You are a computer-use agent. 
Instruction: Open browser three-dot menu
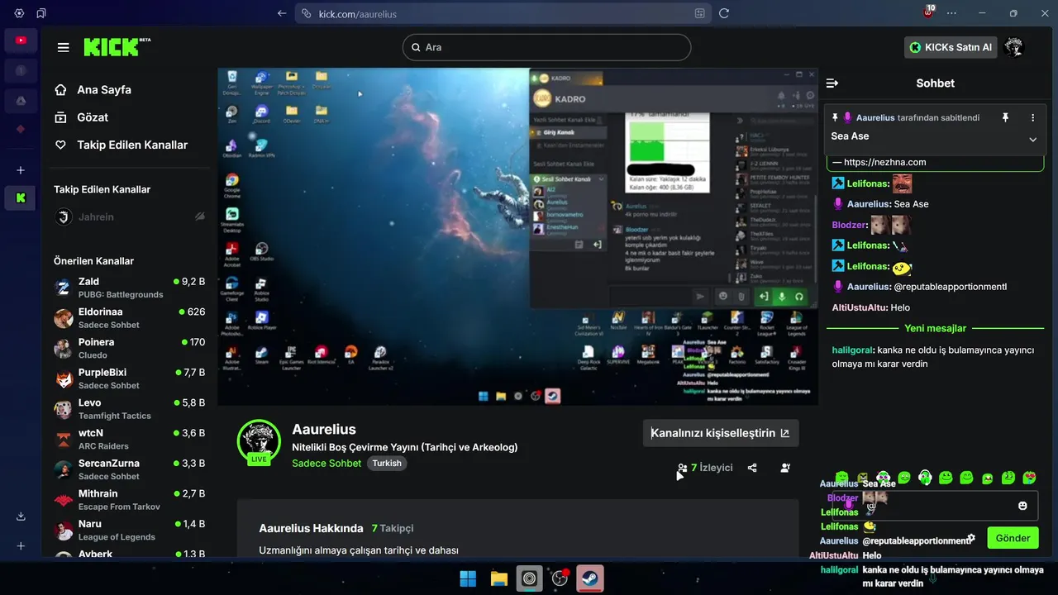[x=952, y=13]
